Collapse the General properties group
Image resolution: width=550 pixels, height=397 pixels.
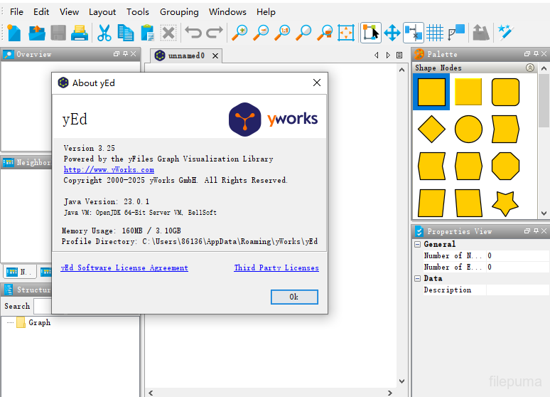tap(417, 244)
